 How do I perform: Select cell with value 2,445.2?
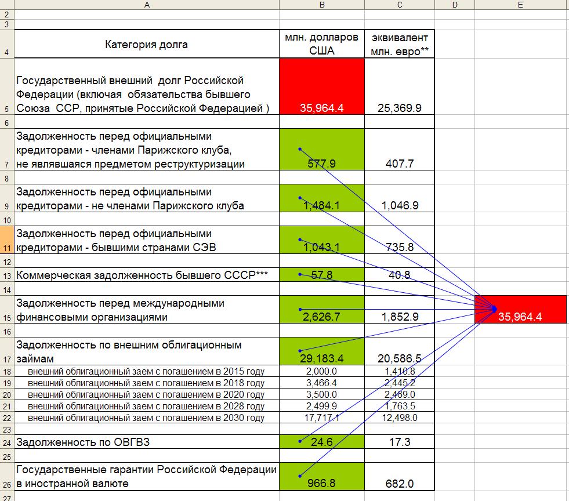pos(400,383)
